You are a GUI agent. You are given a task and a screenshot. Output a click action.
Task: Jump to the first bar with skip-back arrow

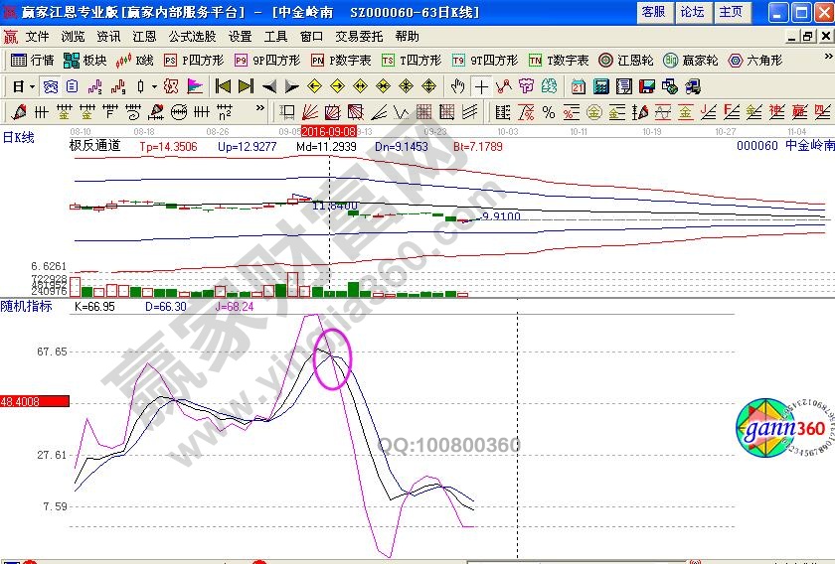pyautogui.click(x=223, y=86)
